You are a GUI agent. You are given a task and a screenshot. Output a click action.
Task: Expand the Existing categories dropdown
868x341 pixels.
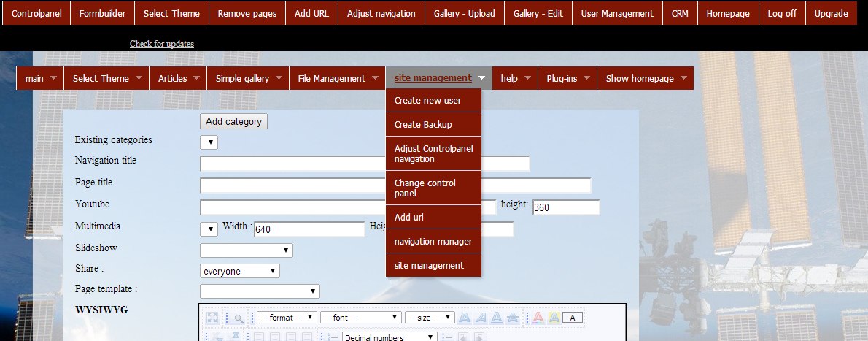pyautogui.click(x=209, y=142)
